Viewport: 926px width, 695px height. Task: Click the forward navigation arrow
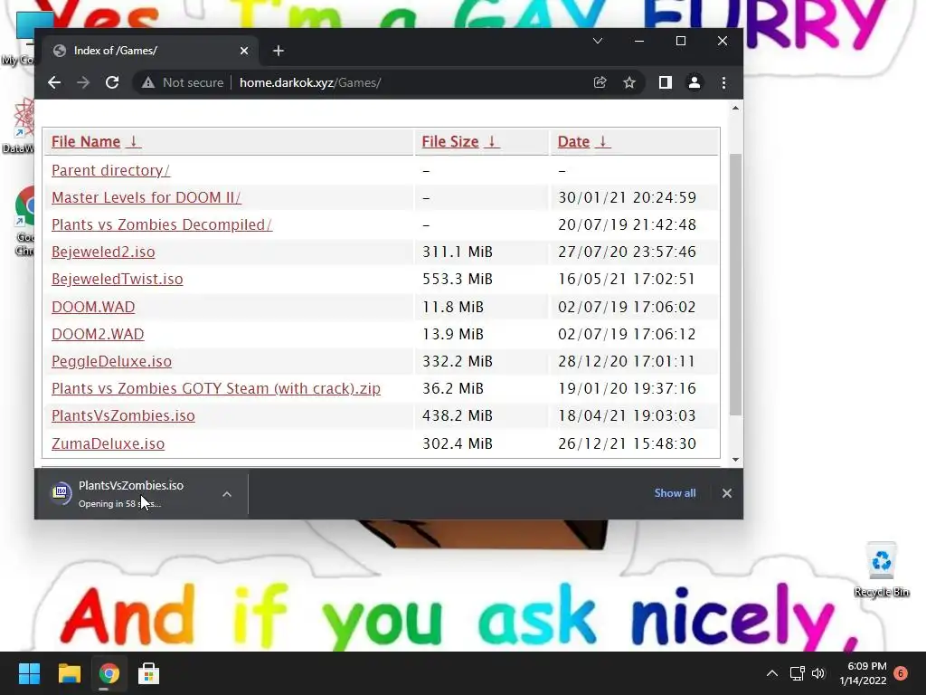tap(83, 82)
